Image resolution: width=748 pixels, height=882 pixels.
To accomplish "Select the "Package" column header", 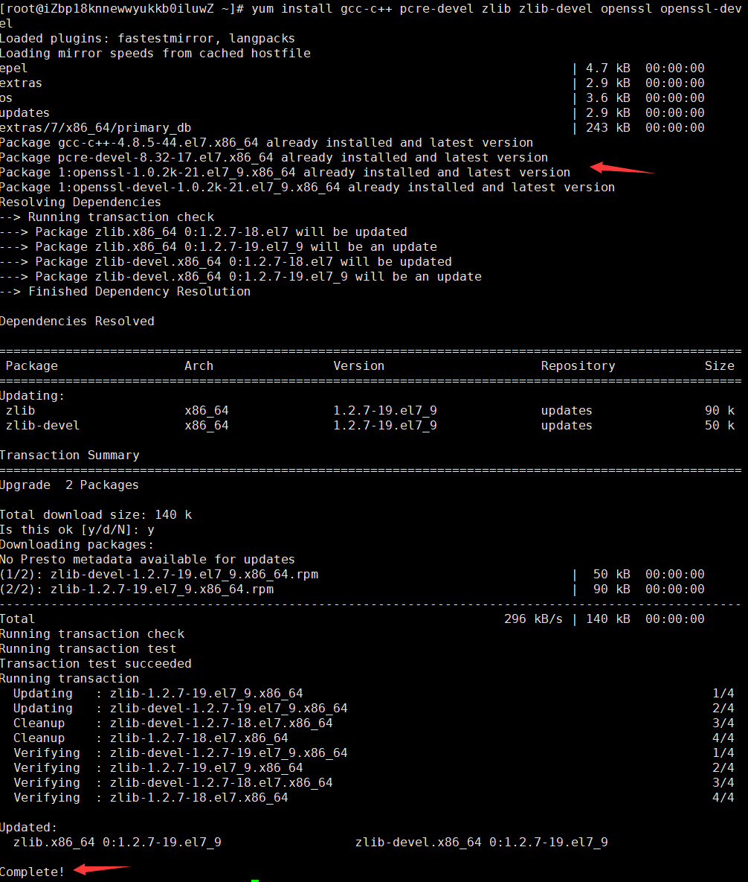I will tap(31, 365).
